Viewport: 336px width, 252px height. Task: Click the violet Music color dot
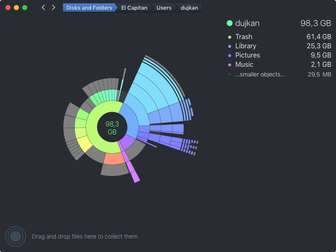pyautogui.click(x=229, y=65)
